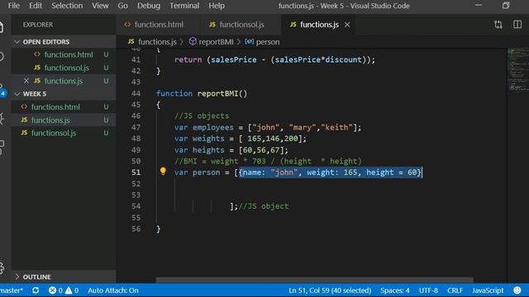This screenshot has width=529, height=297.
Task: Open the Source Control icon with badge 4
Action: pos(2,92)
